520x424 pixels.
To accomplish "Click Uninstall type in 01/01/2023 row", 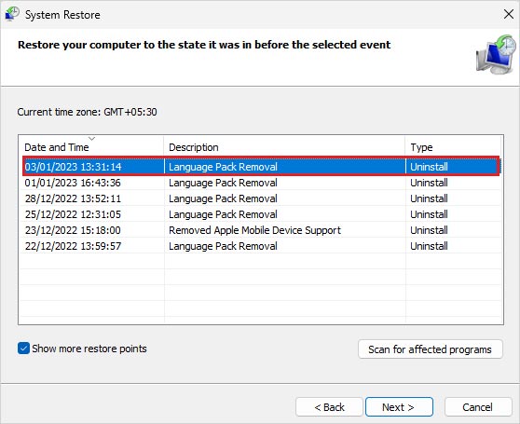I will 429,183.
